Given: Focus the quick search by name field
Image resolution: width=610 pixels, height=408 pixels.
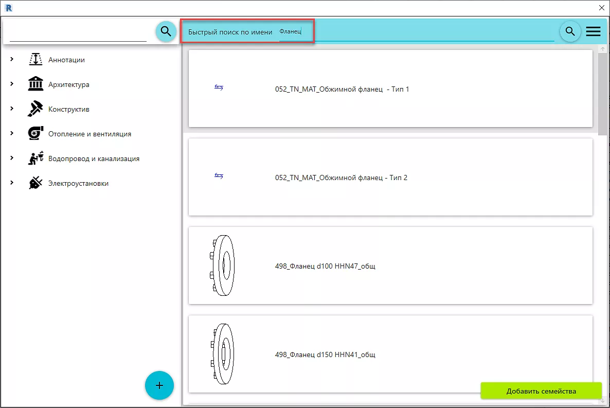Looking at the screenshot, I should [411, 32].
